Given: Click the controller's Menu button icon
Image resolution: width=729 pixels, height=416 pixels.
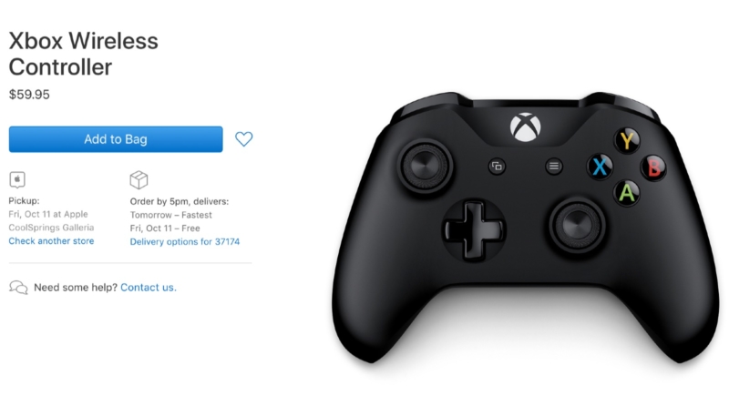Looking at the screenshot, I should click(x=554, y=167).
